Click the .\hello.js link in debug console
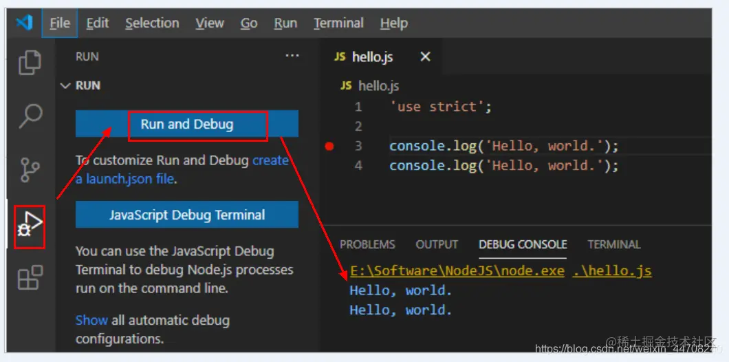 (612, 270)
